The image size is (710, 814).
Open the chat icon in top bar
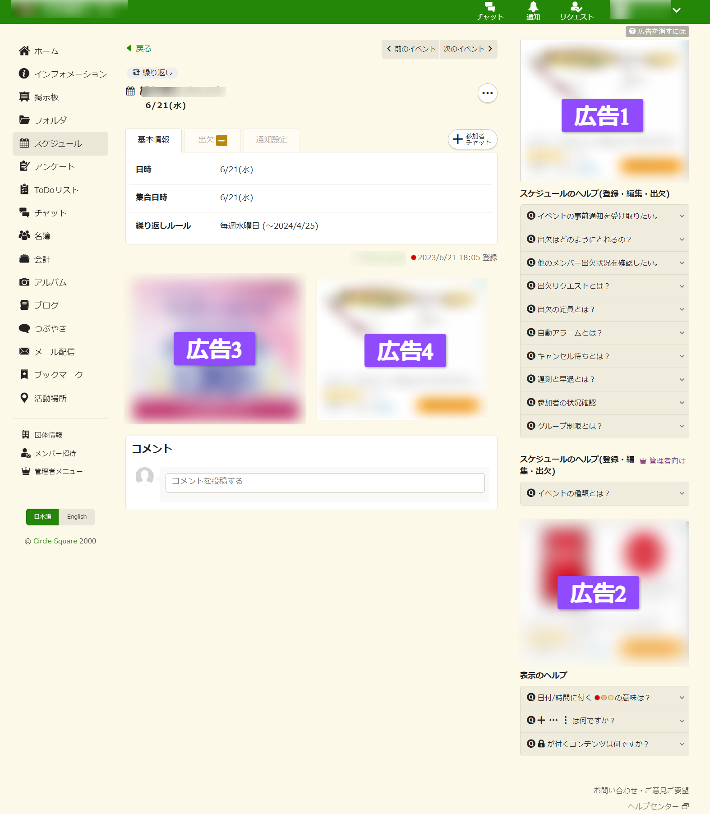coord(490,11)
